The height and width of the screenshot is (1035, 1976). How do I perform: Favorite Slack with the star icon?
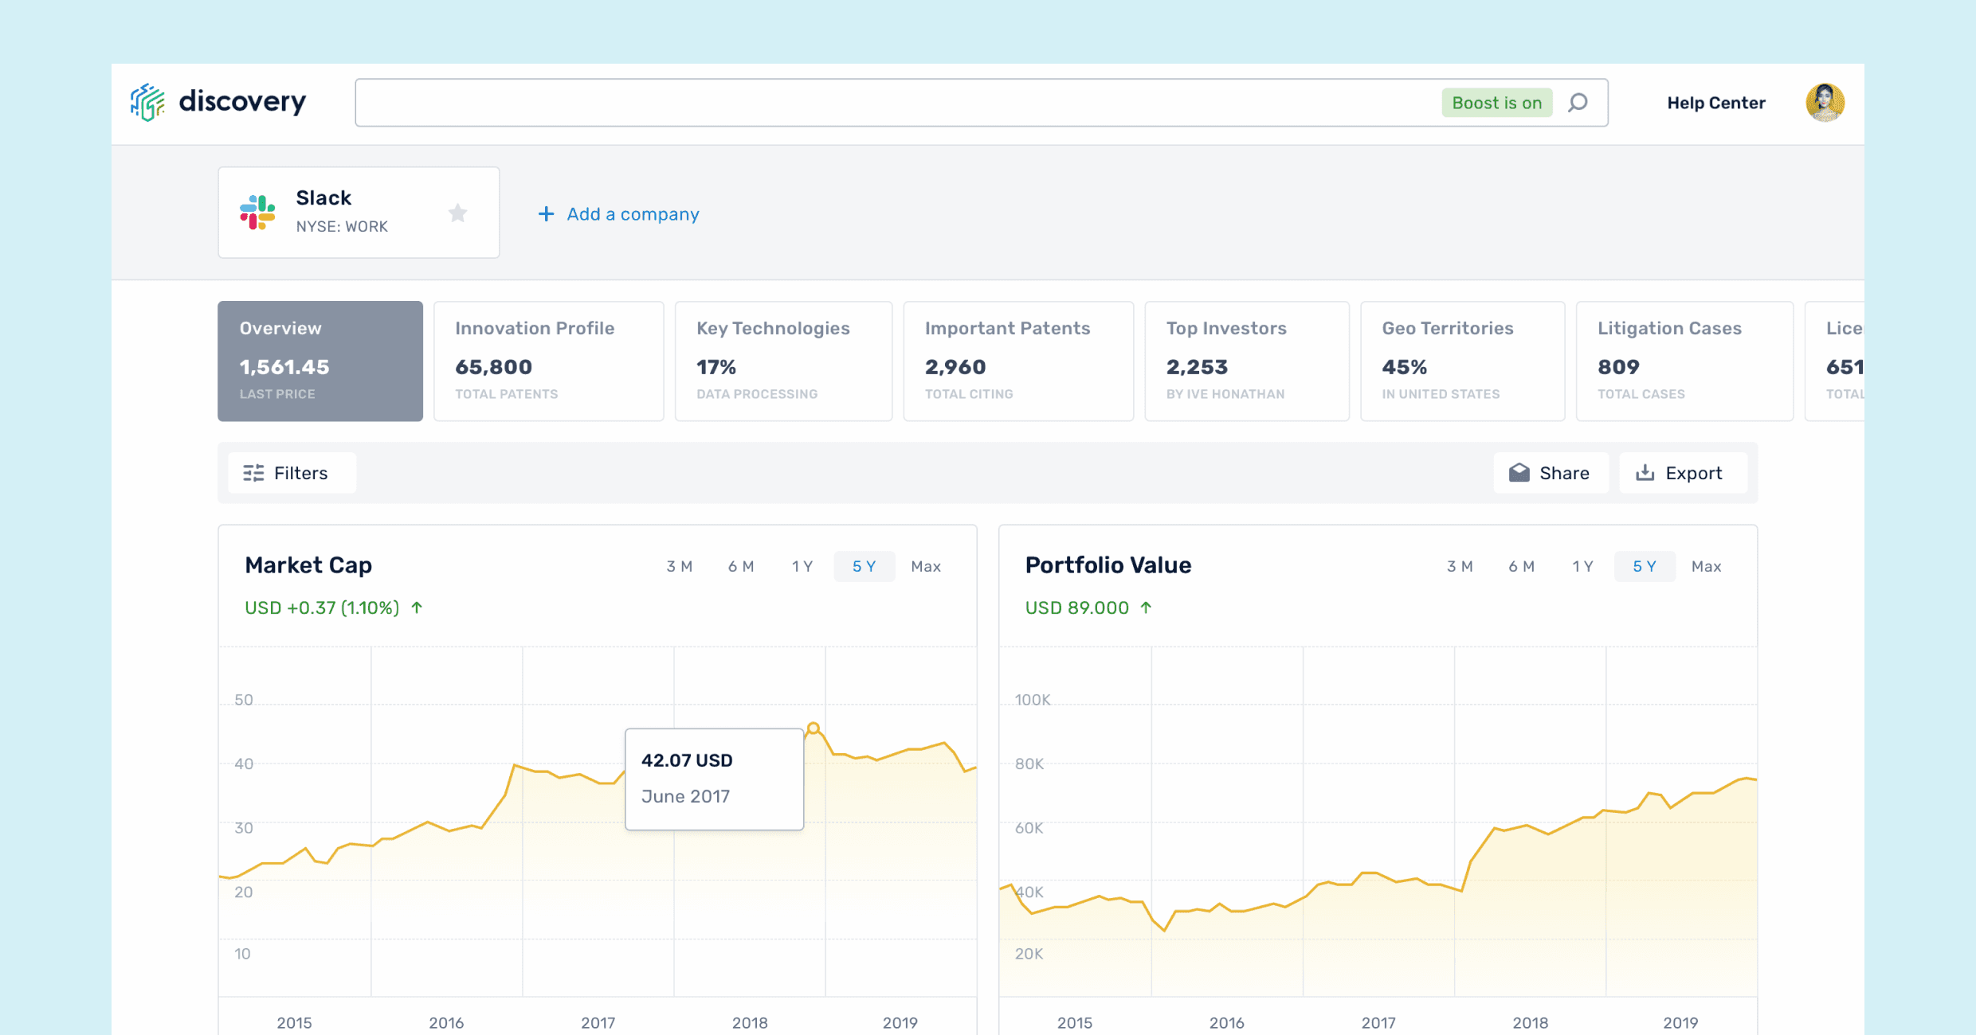pos(457,213)
